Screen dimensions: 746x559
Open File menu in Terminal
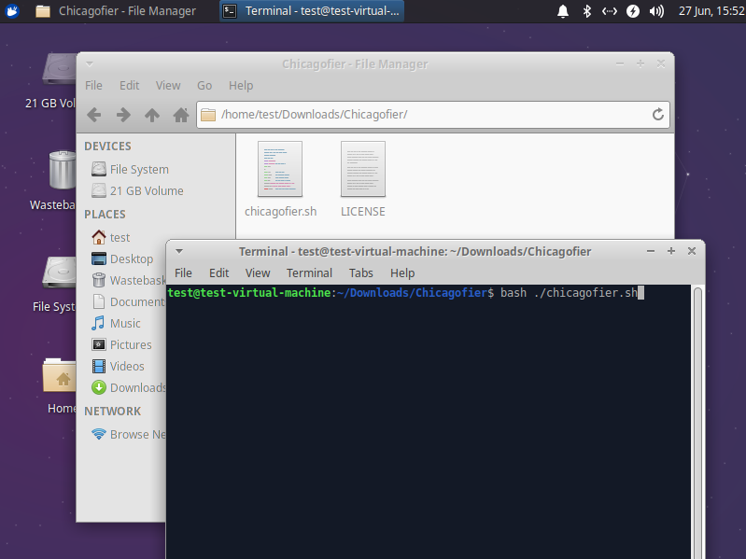183,273
